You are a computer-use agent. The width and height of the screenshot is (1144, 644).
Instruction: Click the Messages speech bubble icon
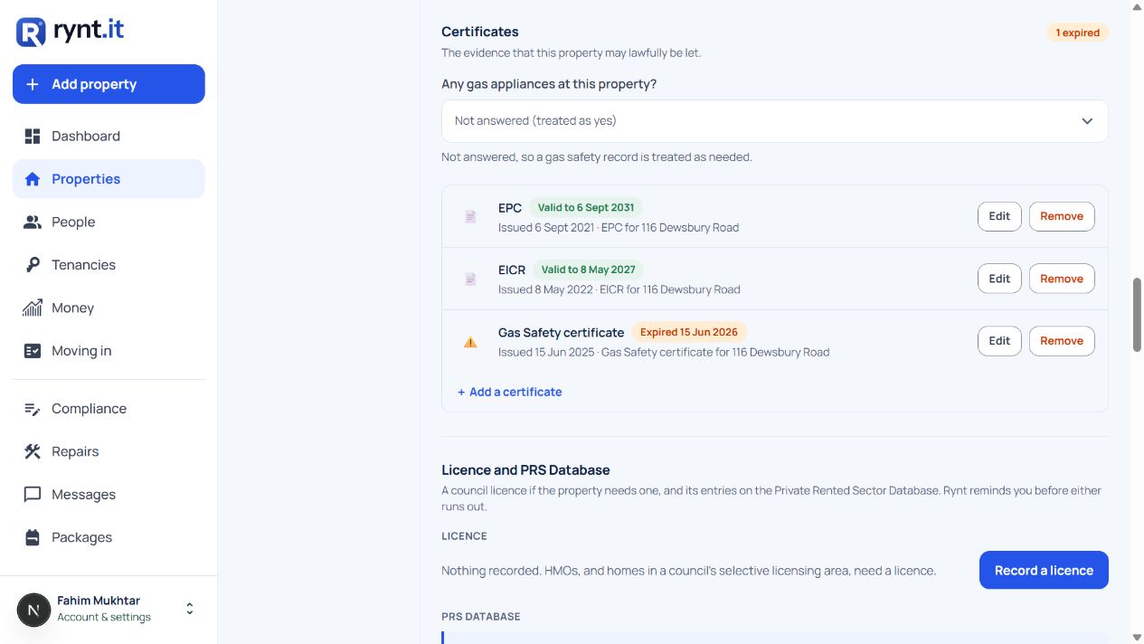coord(33,495)
